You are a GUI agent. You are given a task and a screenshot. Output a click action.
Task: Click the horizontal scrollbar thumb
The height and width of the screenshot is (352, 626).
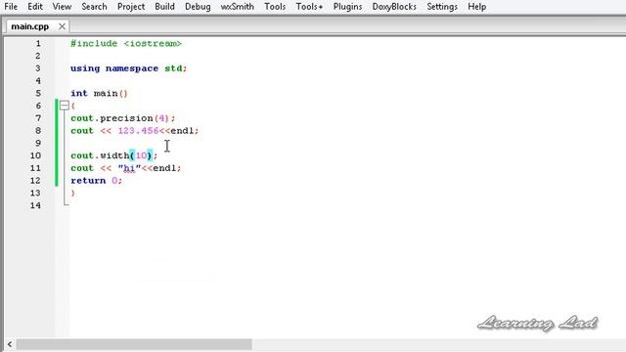(134, 344)
